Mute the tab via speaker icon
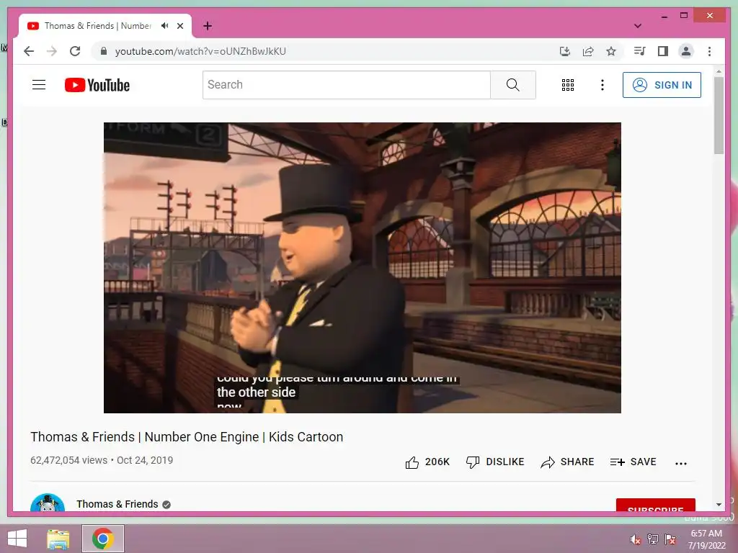The width and height of the screenshot is (738, 553). 164,26
